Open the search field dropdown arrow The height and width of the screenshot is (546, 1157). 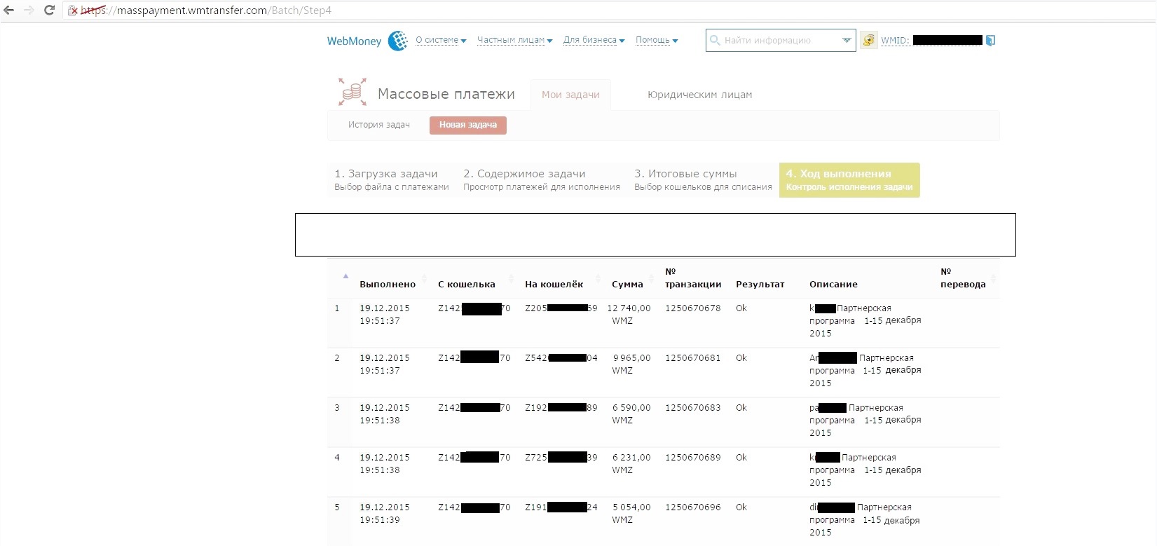(847, 41)
